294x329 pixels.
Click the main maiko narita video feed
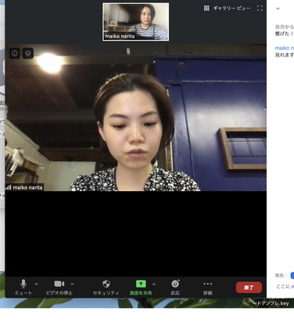click(136, 117)
